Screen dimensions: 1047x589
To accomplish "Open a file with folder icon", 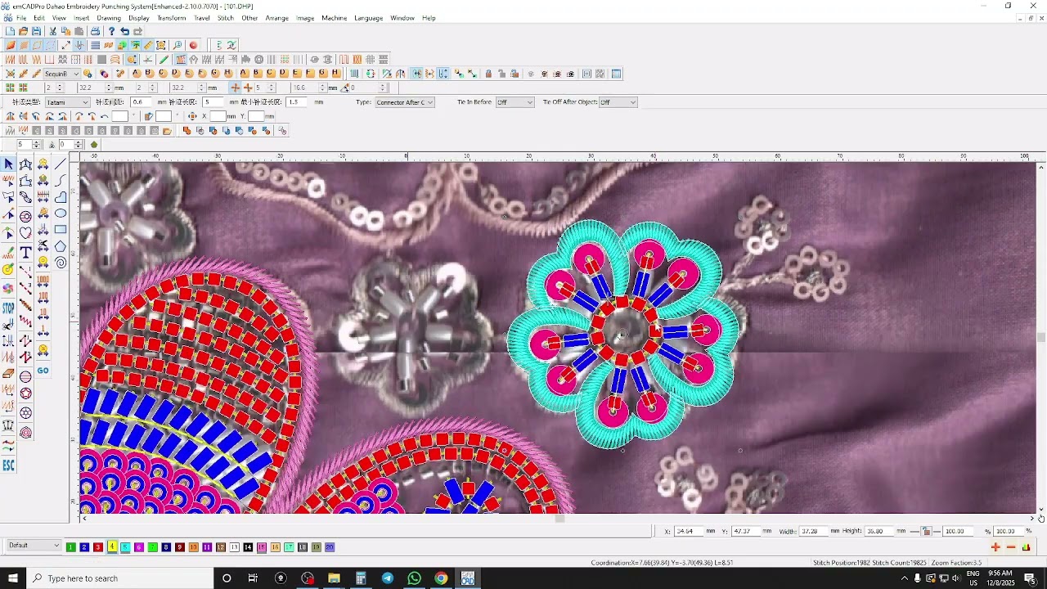I will [x=23, y=31].
